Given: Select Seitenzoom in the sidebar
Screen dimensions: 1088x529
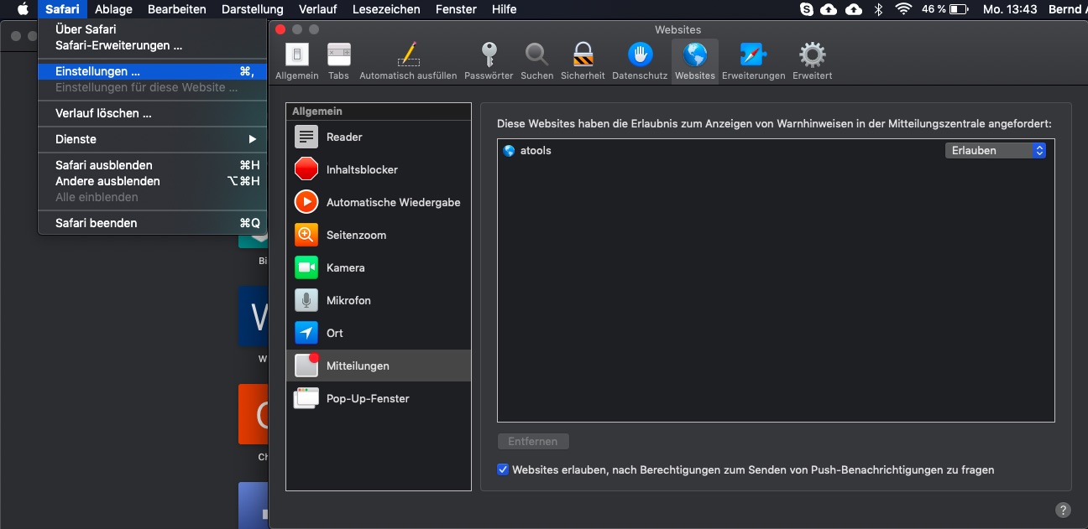Looking at the screenshot, I should [x=379, y=235].
